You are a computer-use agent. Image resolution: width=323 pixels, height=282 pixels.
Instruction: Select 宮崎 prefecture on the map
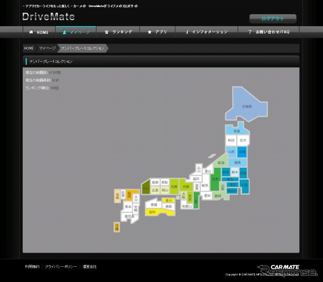(136, 208)
